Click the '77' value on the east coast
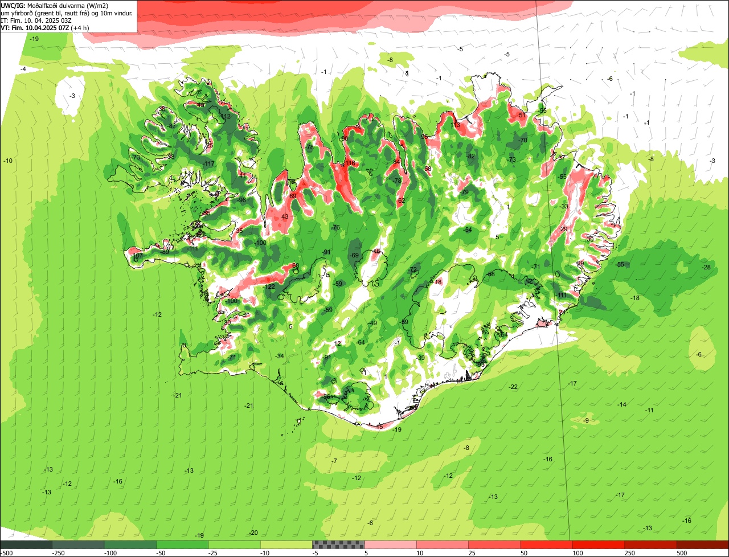 point(596,177)
